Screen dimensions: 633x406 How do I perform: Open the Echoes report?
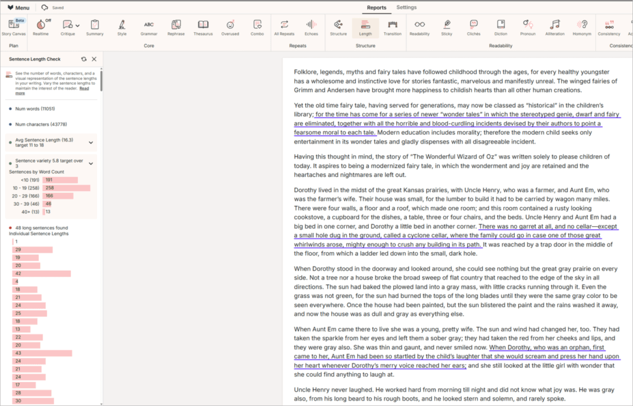(x=311, y=28)
